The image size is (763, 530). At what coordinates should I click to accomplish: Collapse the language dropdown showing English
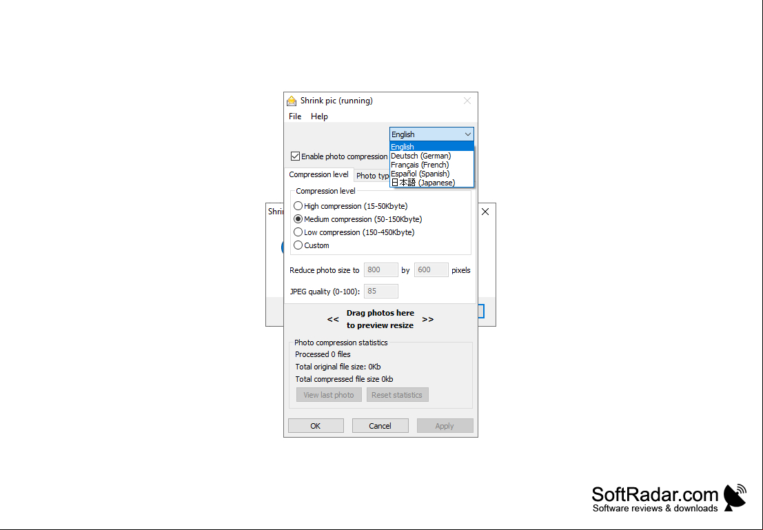tap(431, 134)
